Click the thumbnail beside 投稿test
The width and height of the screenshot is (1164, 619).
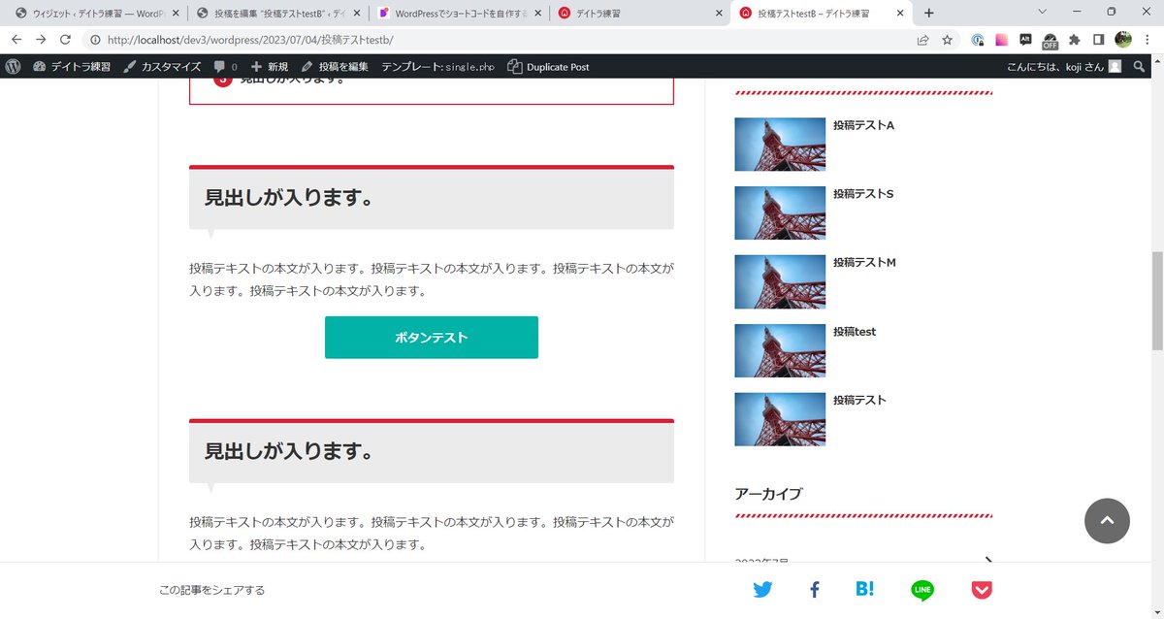(x=780, y=351)
